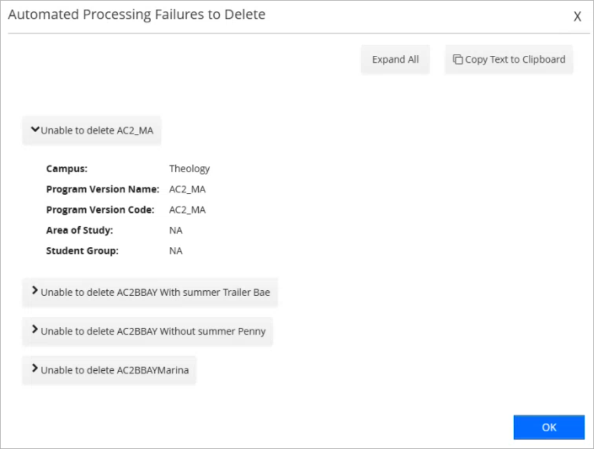
Task: Click the chevron on the Trailer Bae entry
Action: click(36, 290)
